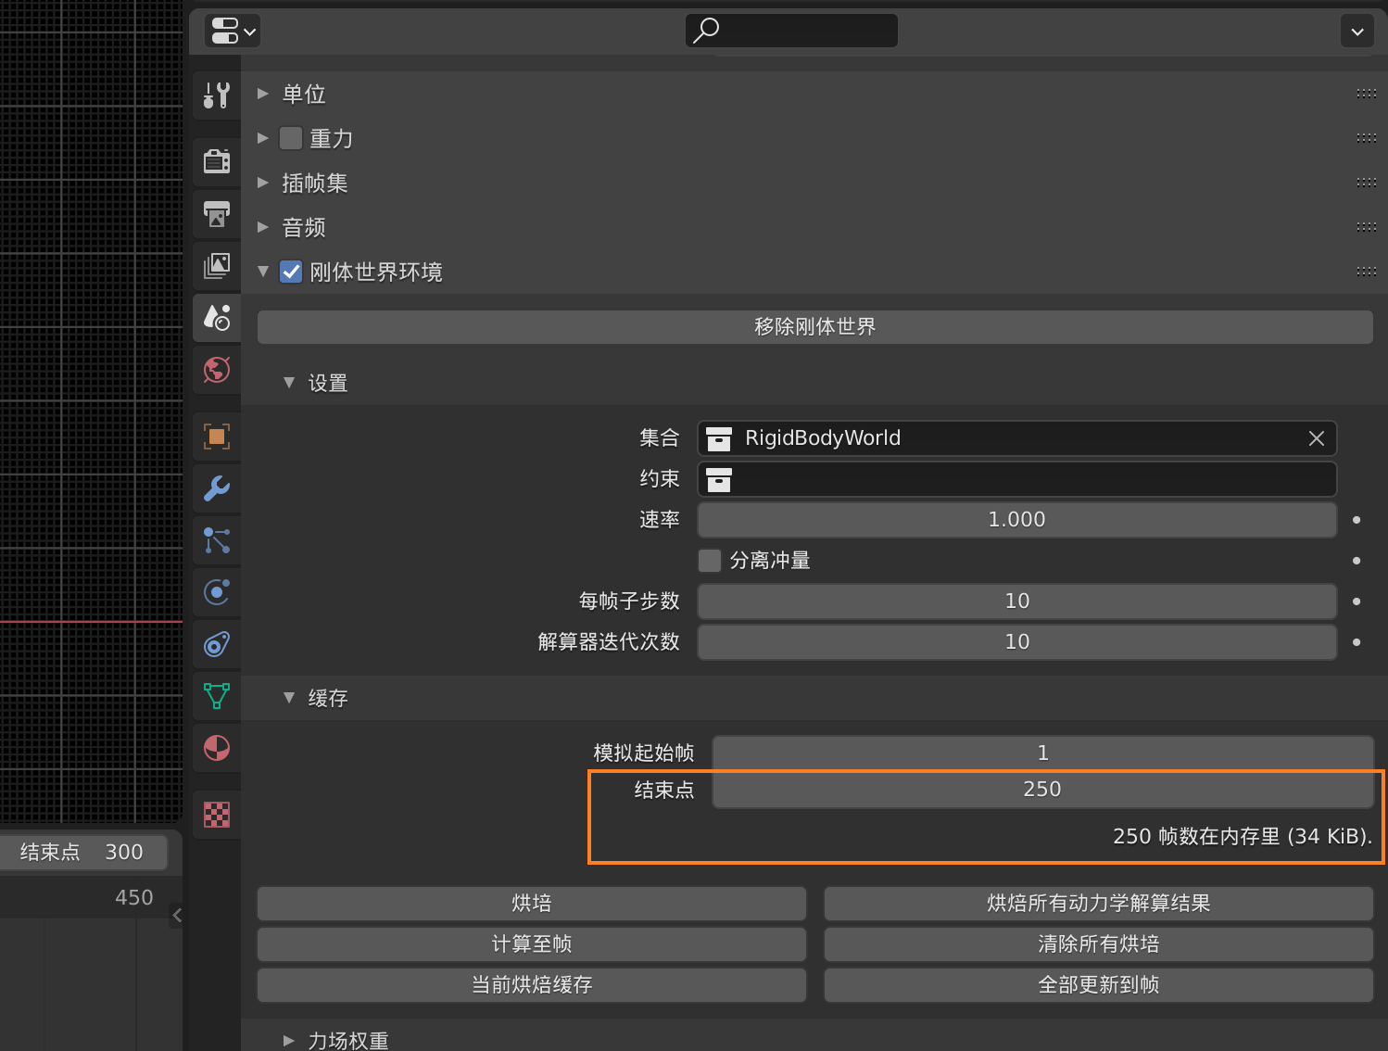Screen dimensions: 1388x1051
Task: Open the Particles properties tab
Action: tap(217, 540)
